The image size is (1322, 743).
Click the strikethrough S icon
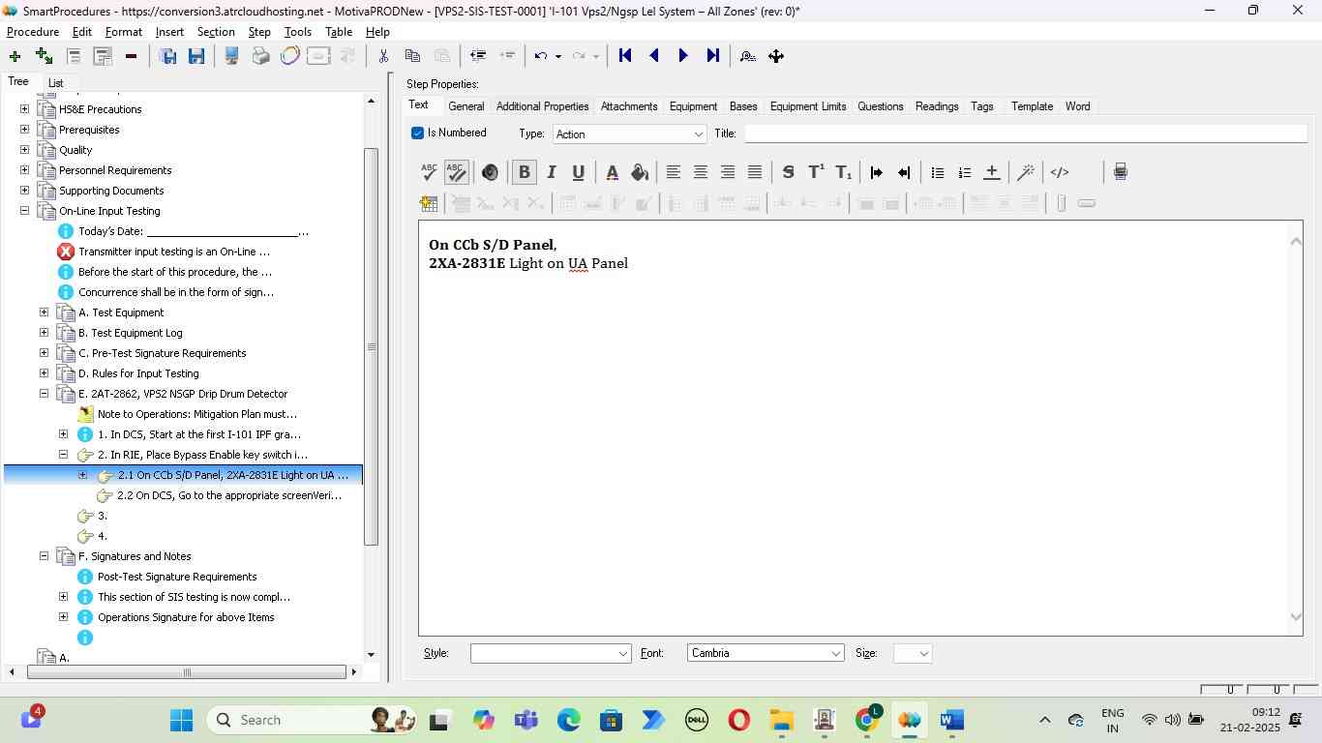[x=789, y=172]
